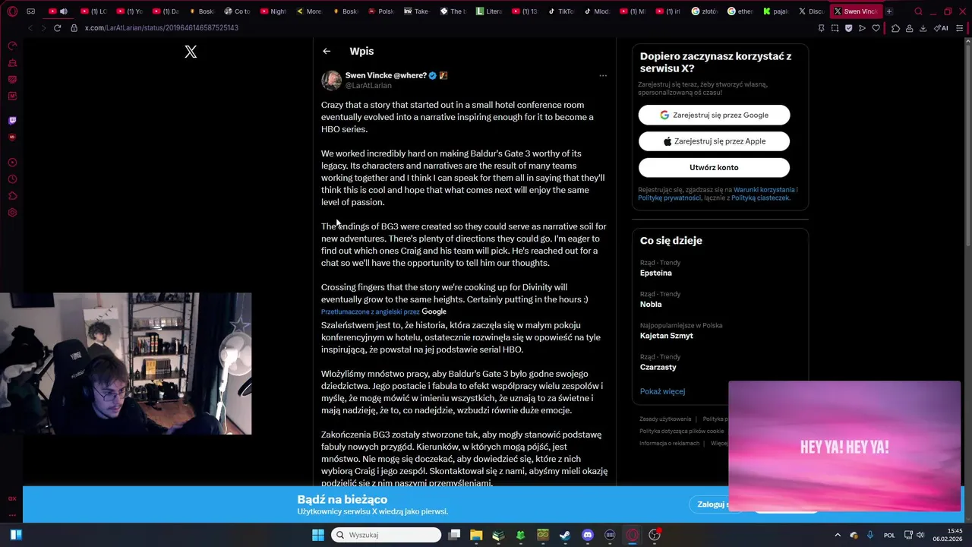Click the browser back arrow in the toolbar

[x=30, y=28]
